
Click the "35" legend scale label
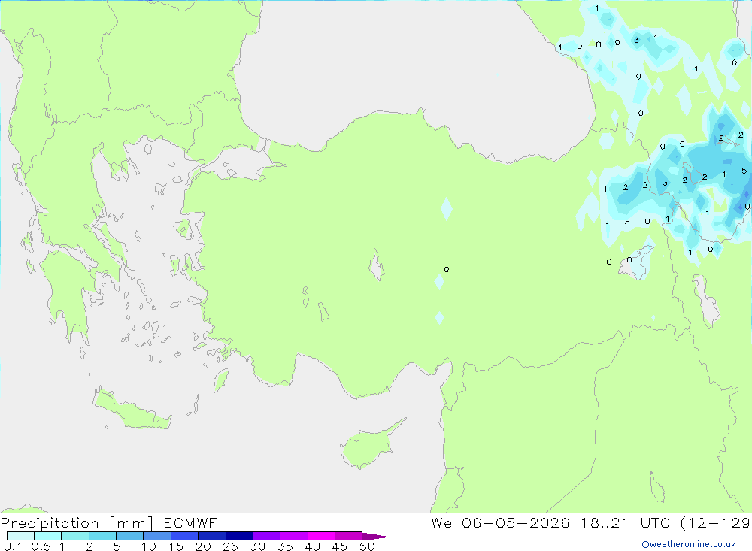285,546
